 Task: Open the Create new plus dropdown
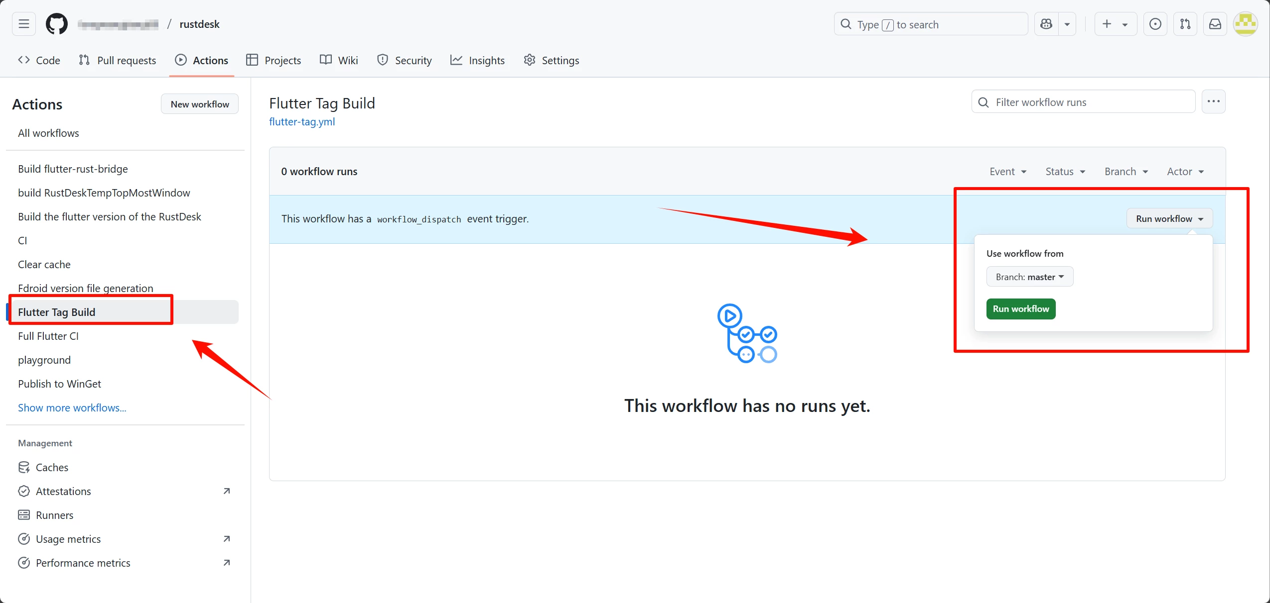coord(1115,24)
